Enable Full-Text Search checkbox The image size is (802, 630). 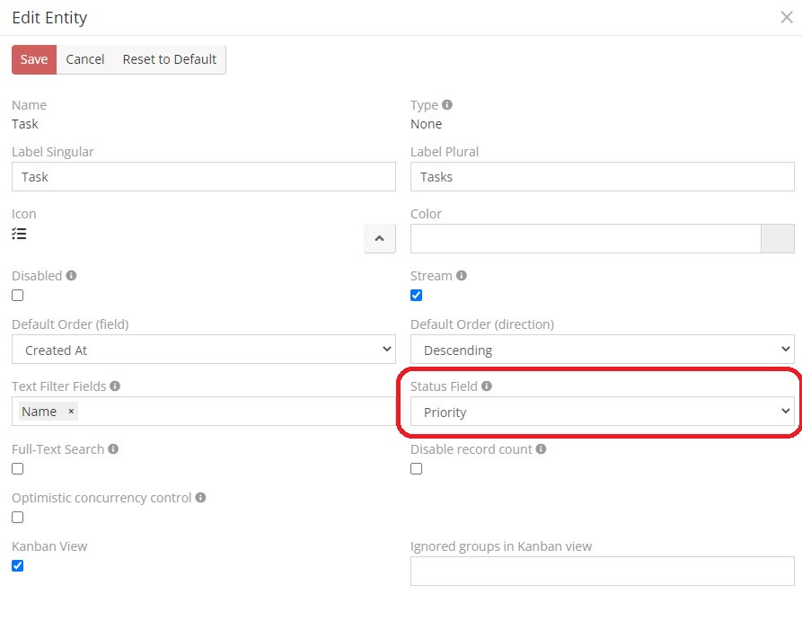pyautogui.click(x=18, y=469)
